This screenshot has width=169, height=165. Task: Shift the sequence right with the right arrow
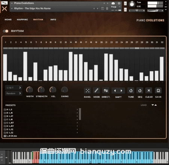(121, 91)
